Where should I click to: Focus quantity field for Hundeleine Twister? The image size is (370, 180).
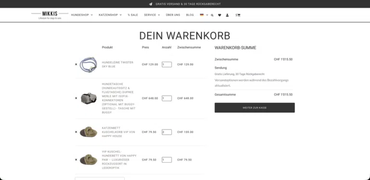pyautogui.click(x=167, y=65)
